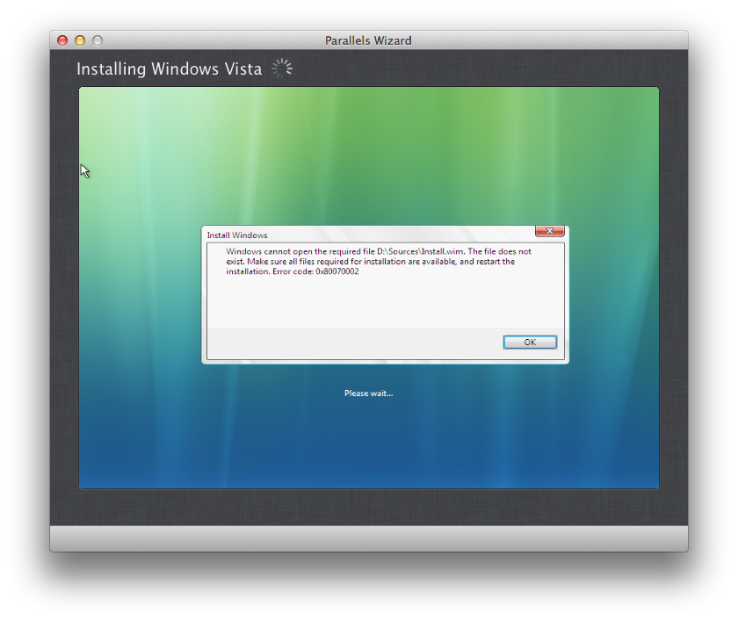Click the Installing Windows Vista heading
Image resolution: width=738 pixels, height=621 pixels.
[x=169, y=69]
